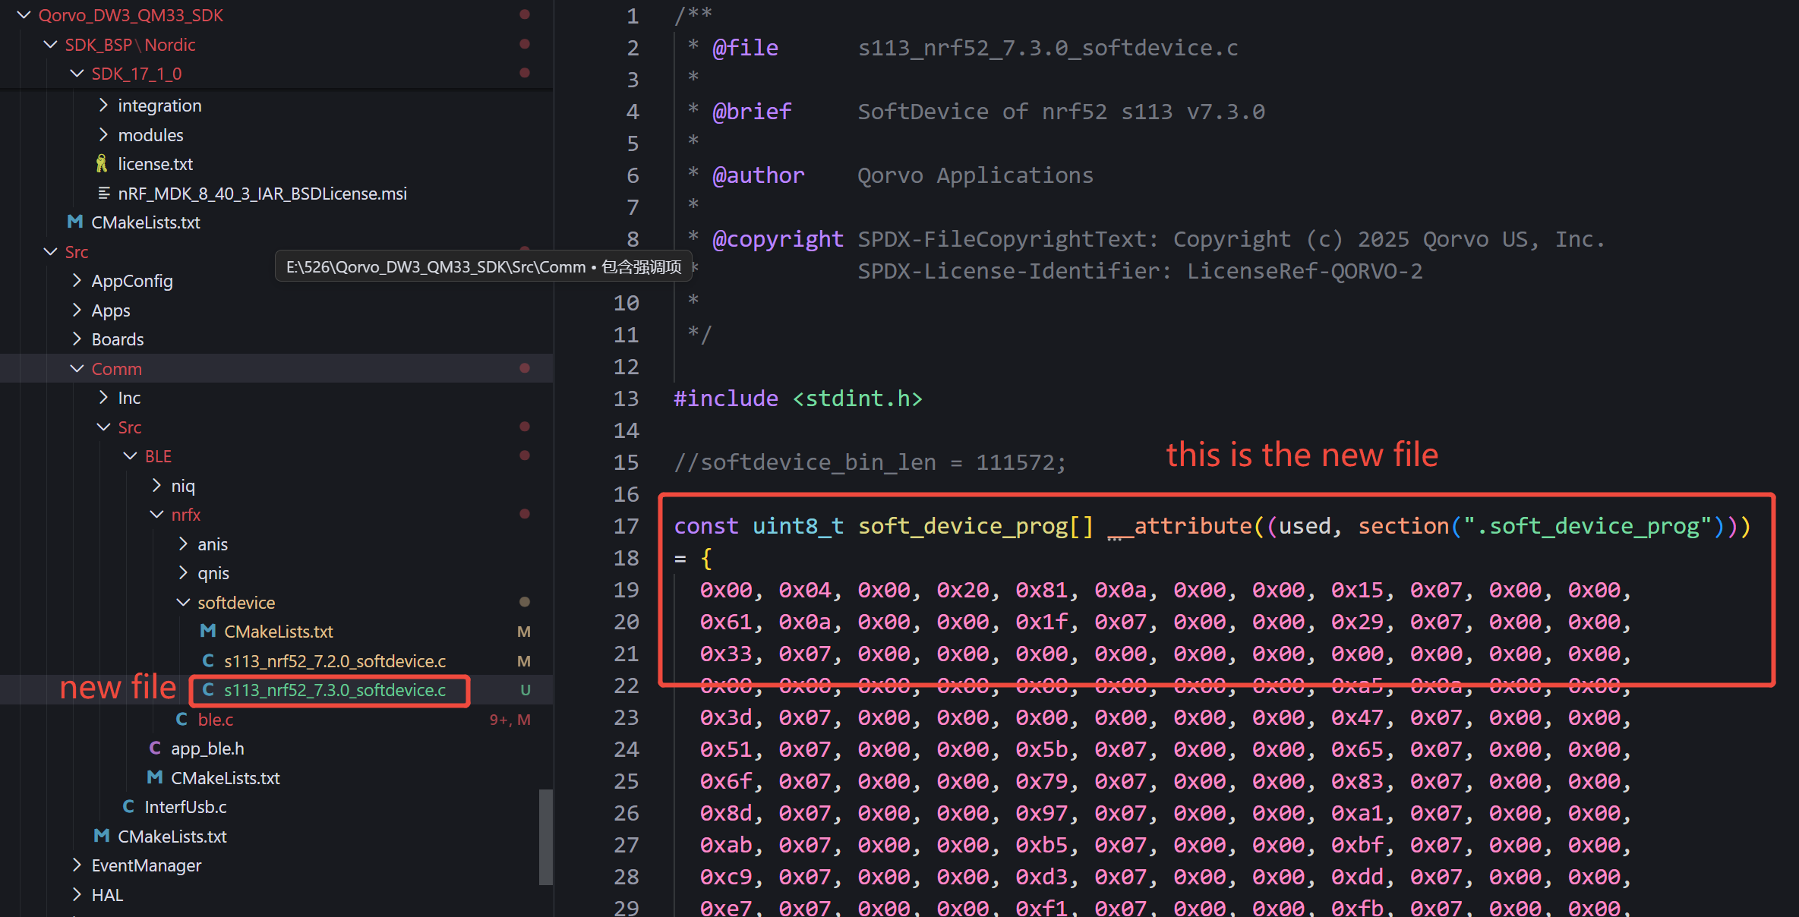Click the key icon beside license.txt
This screenshot has height=917, width=1799.
(x=103, y=163)
